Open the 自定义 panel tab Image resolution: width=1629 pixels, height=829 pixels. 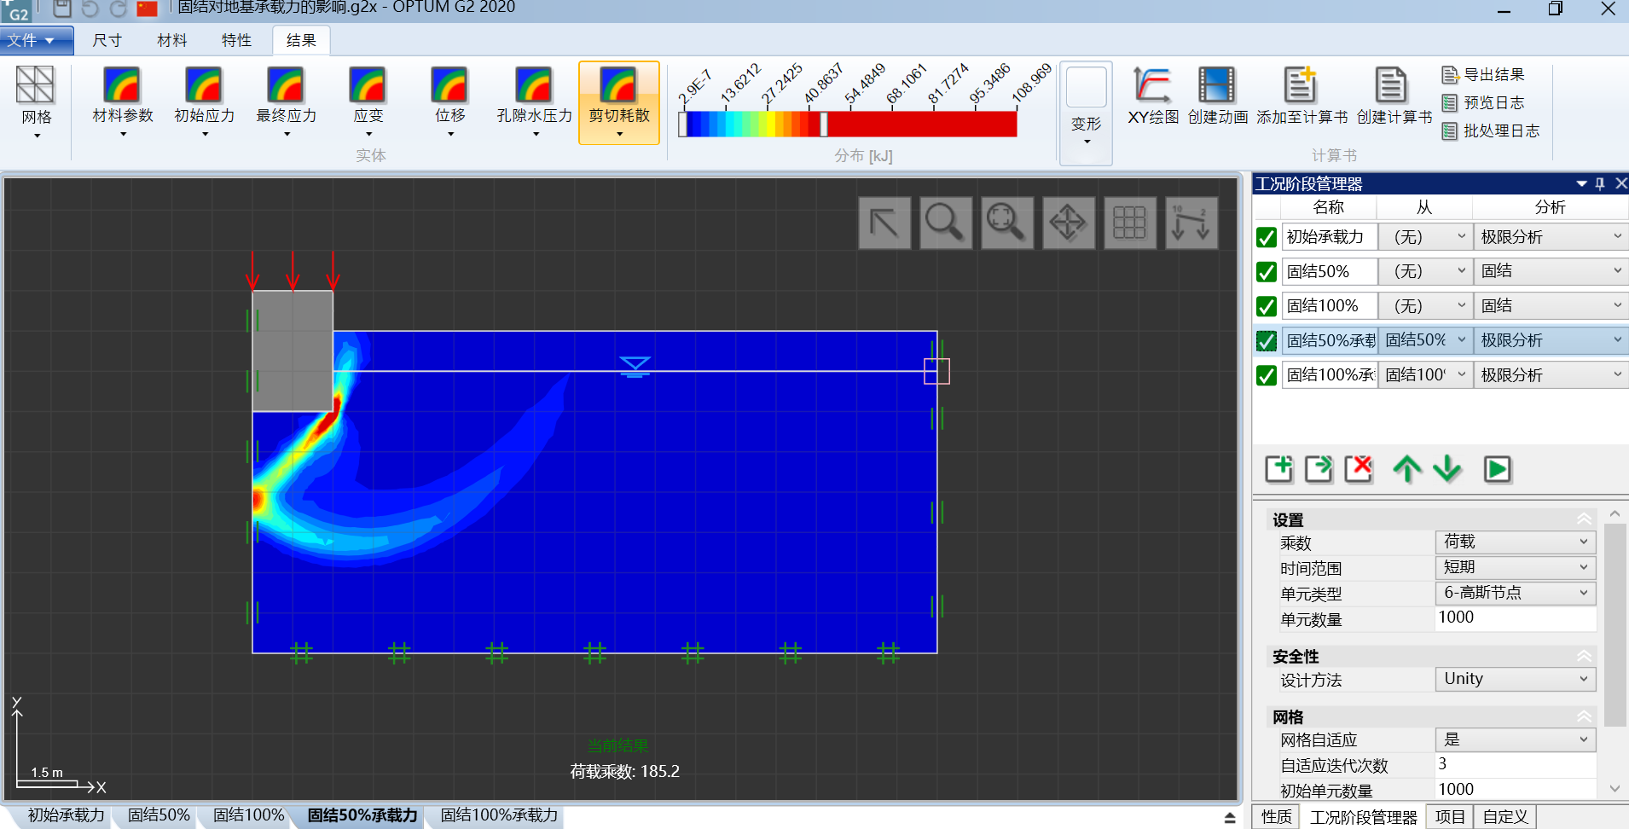1505,817
